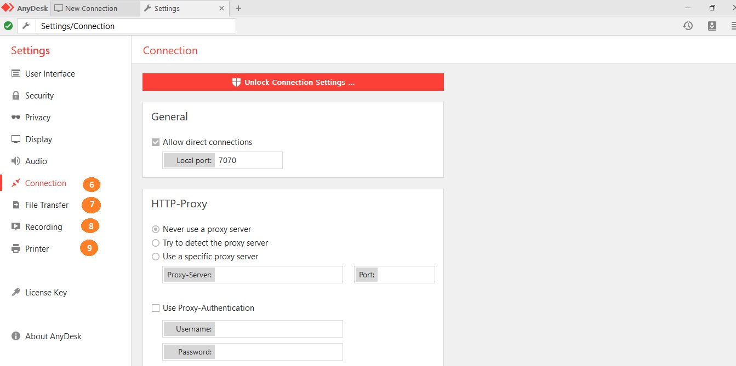Open the hamburger main menu
The width and height of the screenshot is (736, 366).
click(x=733, y=26)
